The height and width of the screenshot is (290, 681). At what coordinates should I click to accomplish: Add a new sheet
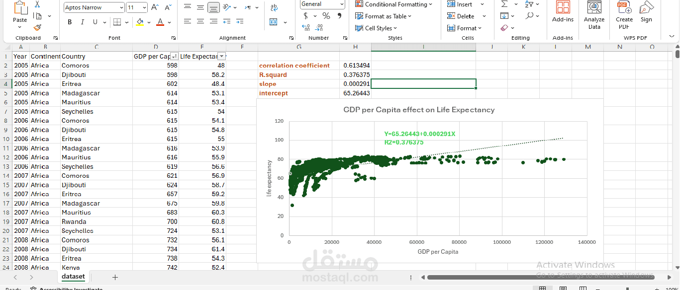[115, 277]
